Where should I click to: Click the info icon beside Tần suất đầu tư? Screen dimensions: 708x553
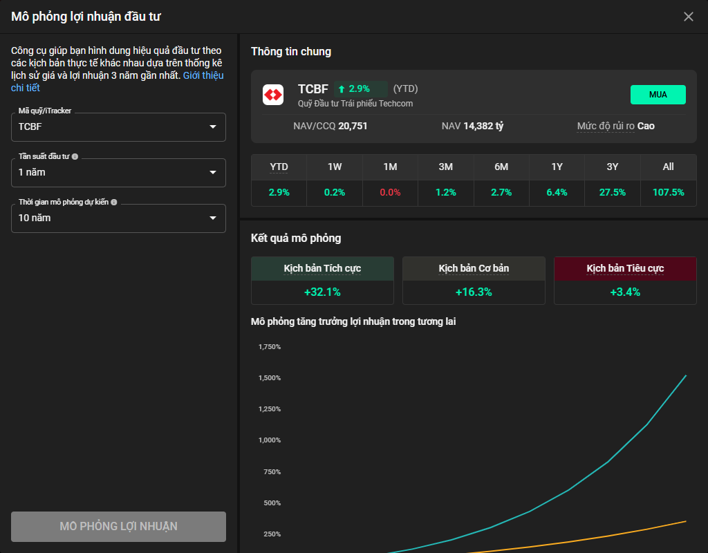[75, 157]
